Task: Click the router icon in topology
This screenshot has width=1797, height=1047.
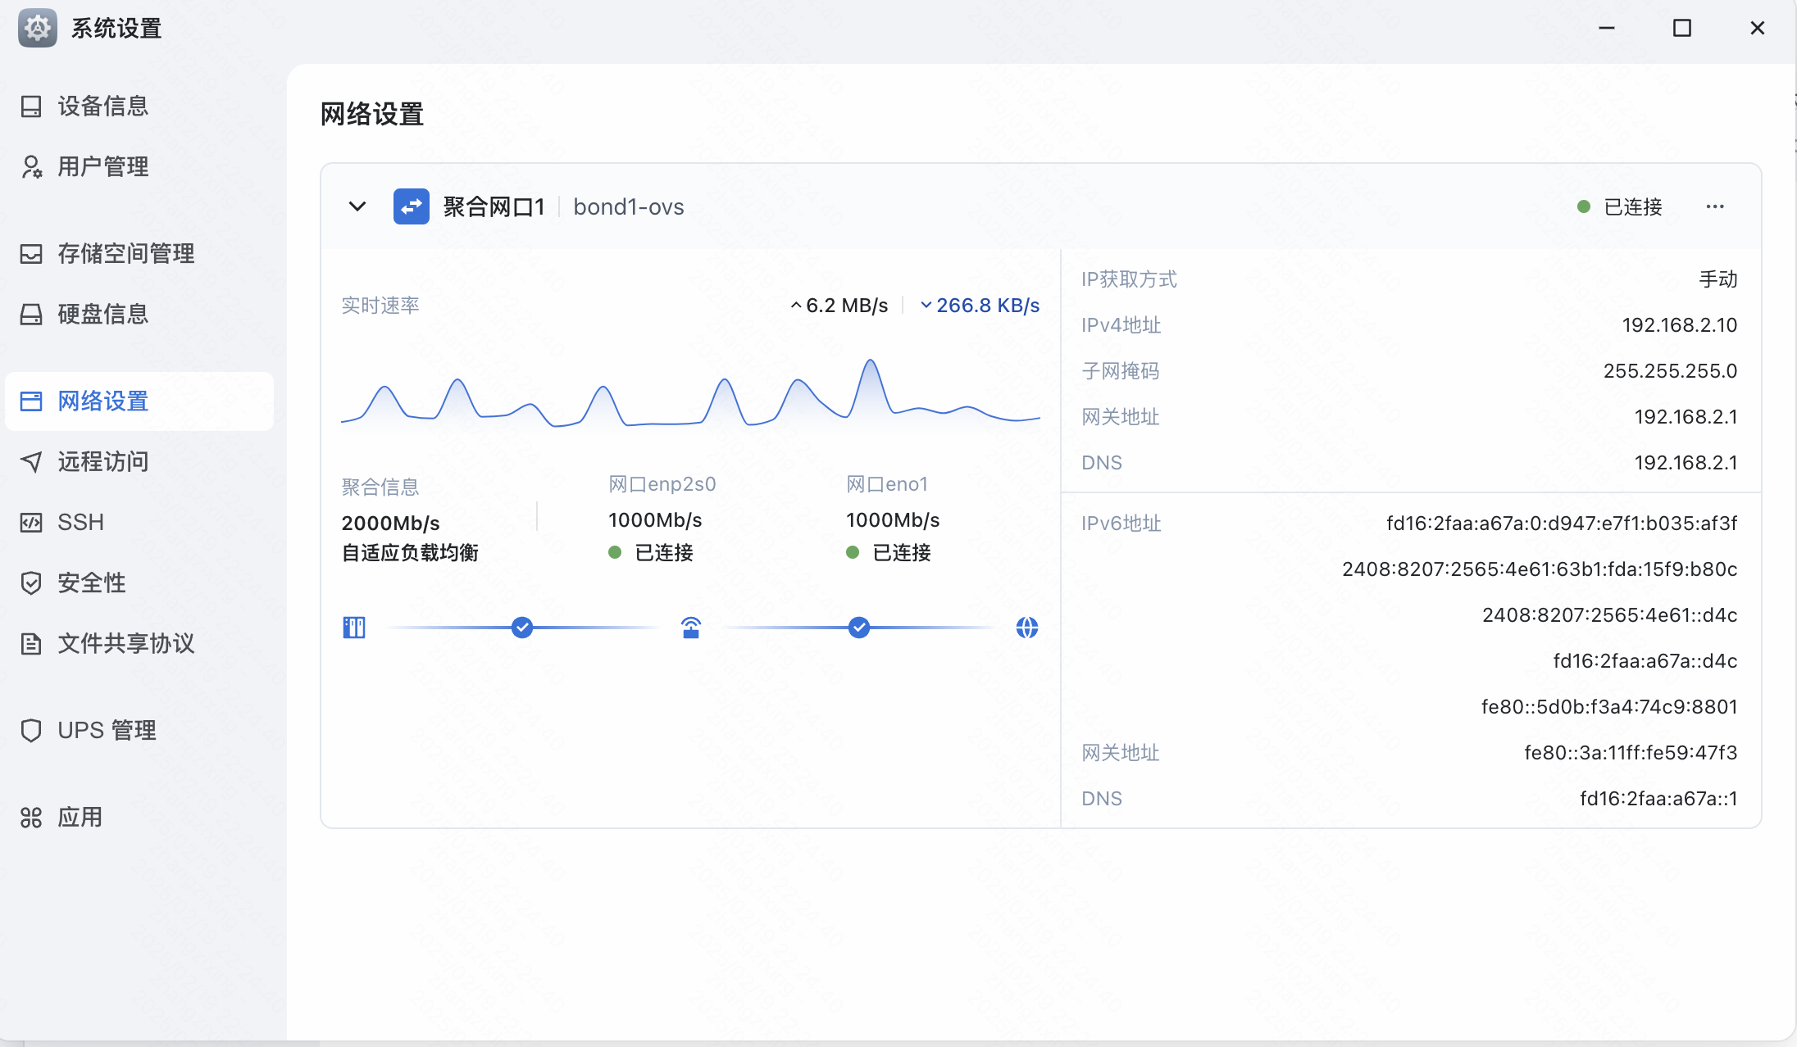Action: click(691, 628)
